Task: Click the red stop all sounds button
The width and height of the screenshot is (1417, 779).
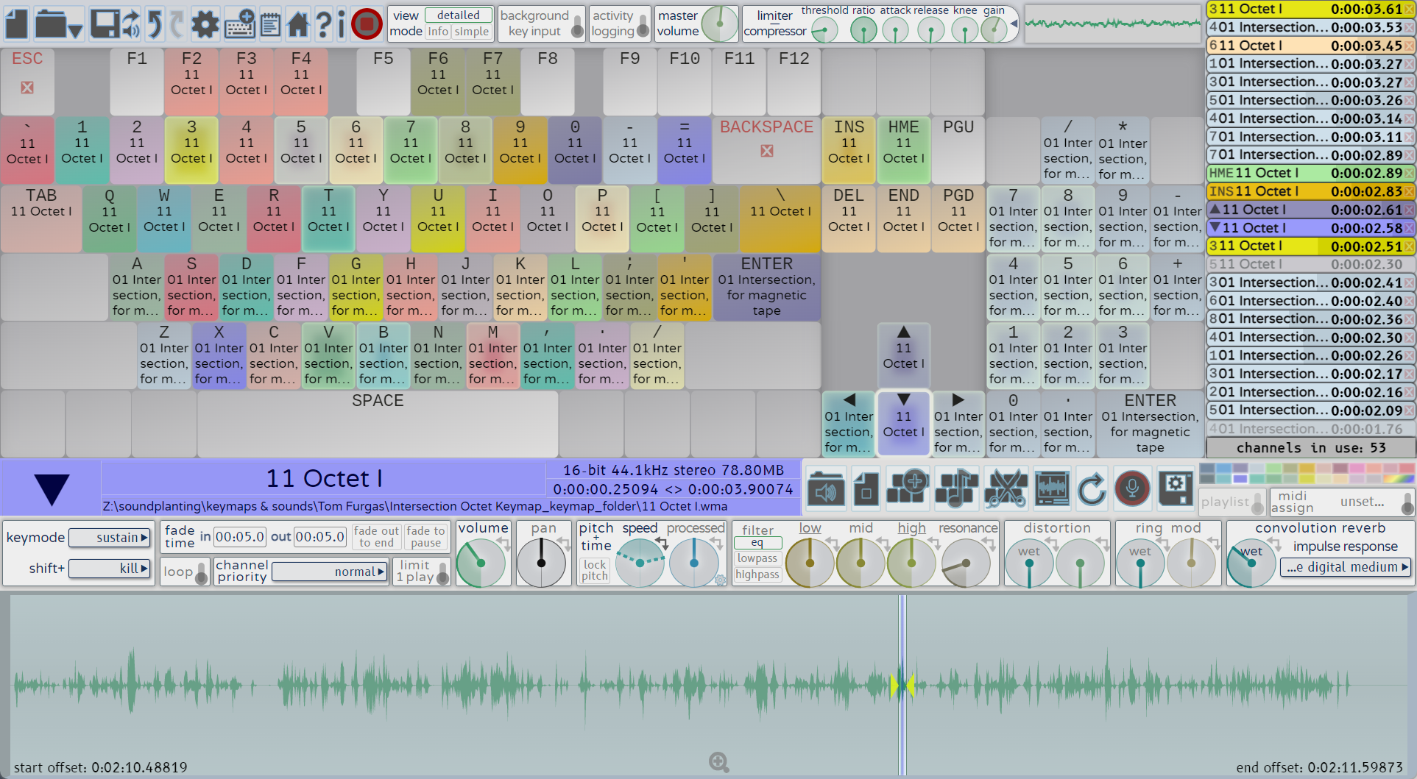Action: coord(367,24)
